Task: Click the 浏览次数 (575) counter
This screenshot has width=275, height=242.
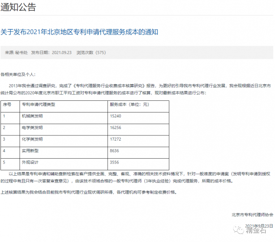Action: click(91, 52)
